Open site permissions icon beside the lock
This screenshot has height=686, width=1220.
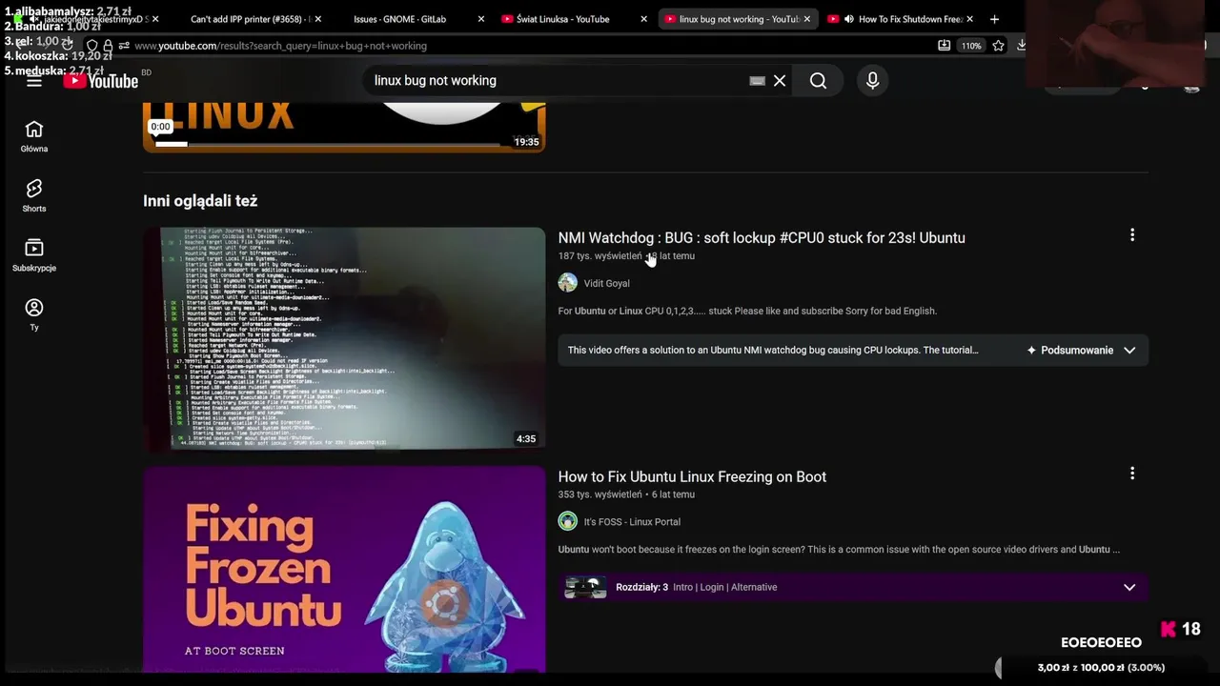click(124, 46)
